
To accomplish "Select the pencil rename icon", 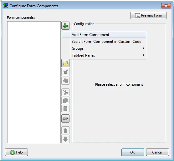I will [65, 72].
